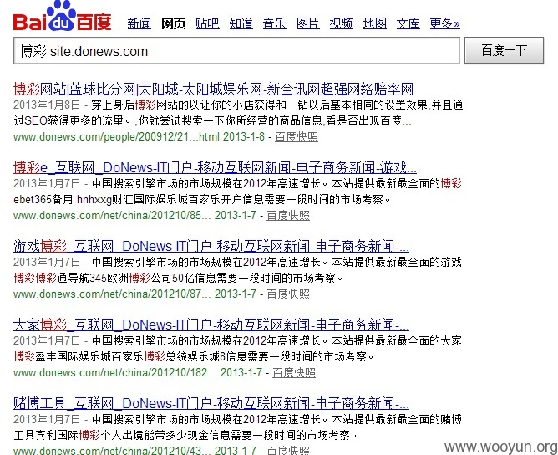Click snippet line starting 过SEO获得更多的流量
The width and height of the screenshot is (558, 455).
click(x=212, y=120)
